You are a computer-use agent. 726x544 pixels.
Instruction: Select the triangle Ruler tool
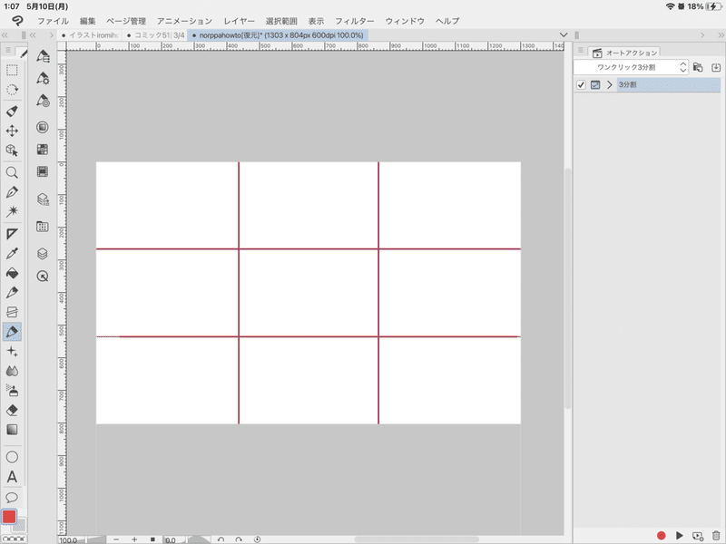[x=12, y=234]
